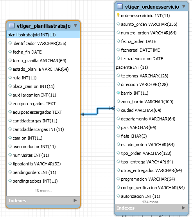Expand Indexes section of vtiger_planillastrabajo

tap(75, 201)
